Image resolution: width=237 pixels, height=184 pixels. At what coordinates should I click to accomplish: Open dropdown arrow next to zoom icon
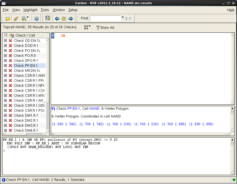pyautogui.click(x=27, y=17)
